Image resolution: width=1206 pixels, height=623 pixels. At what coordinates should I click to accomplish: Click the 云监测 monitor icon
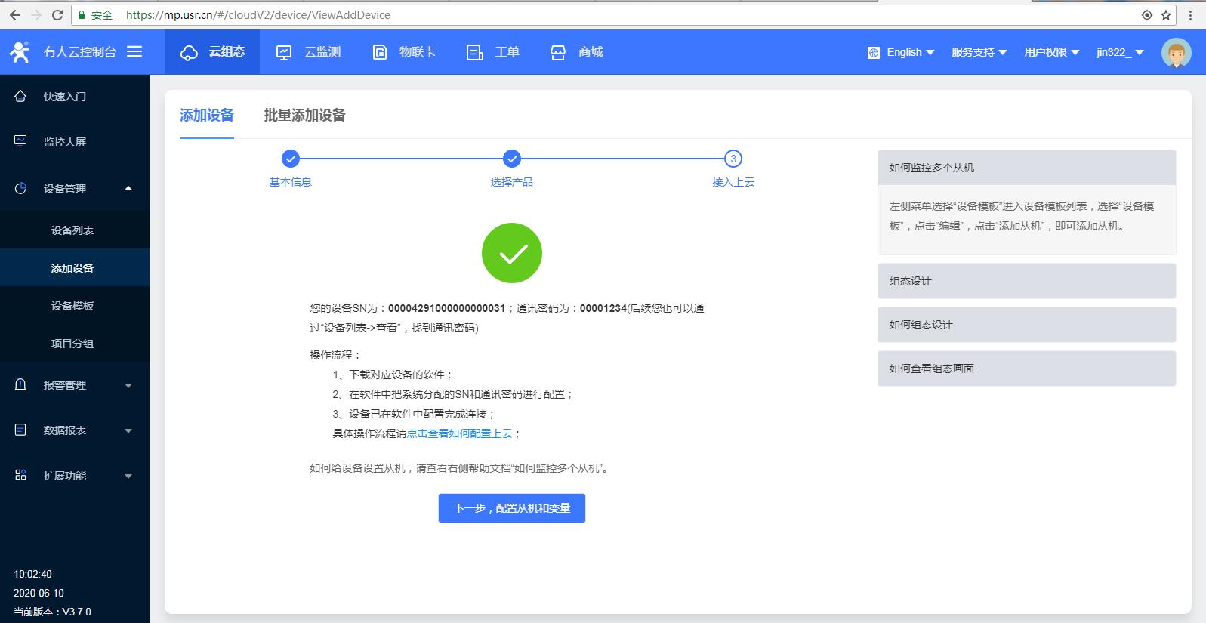[284, 52]
